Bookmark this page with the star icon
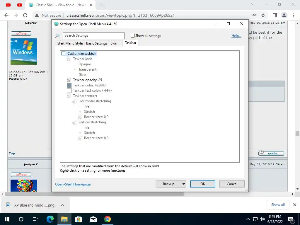The image size is (300, 225). point(263,15)
